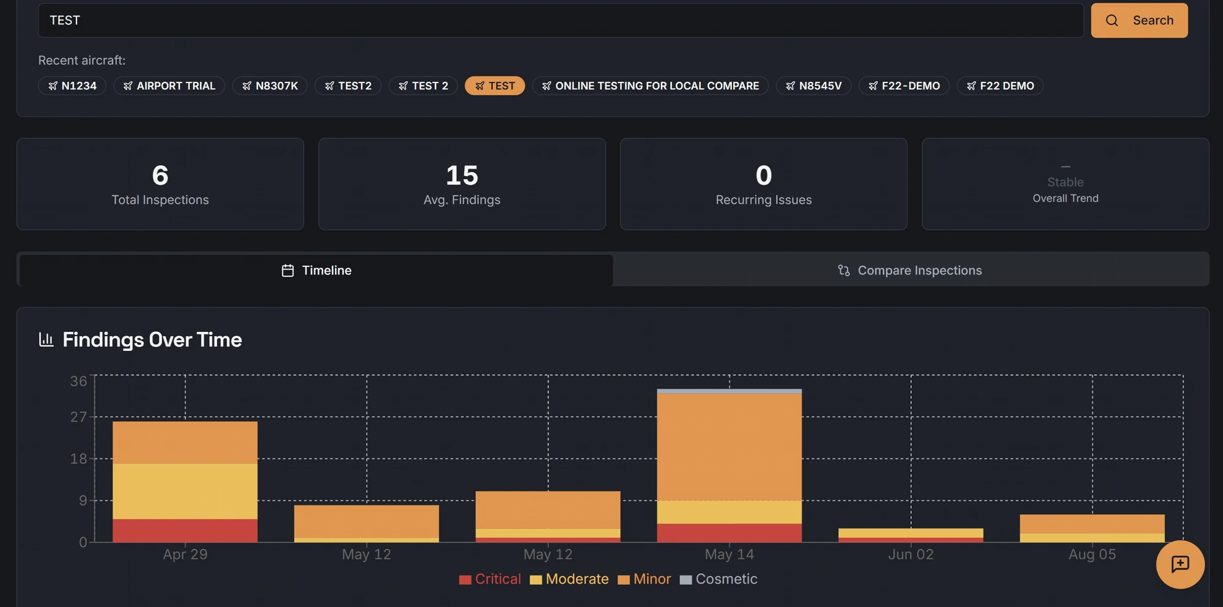Click the plane icon on F22-DEMO chip
This screenshot has width=1223, height=607.
coord(873,86)
